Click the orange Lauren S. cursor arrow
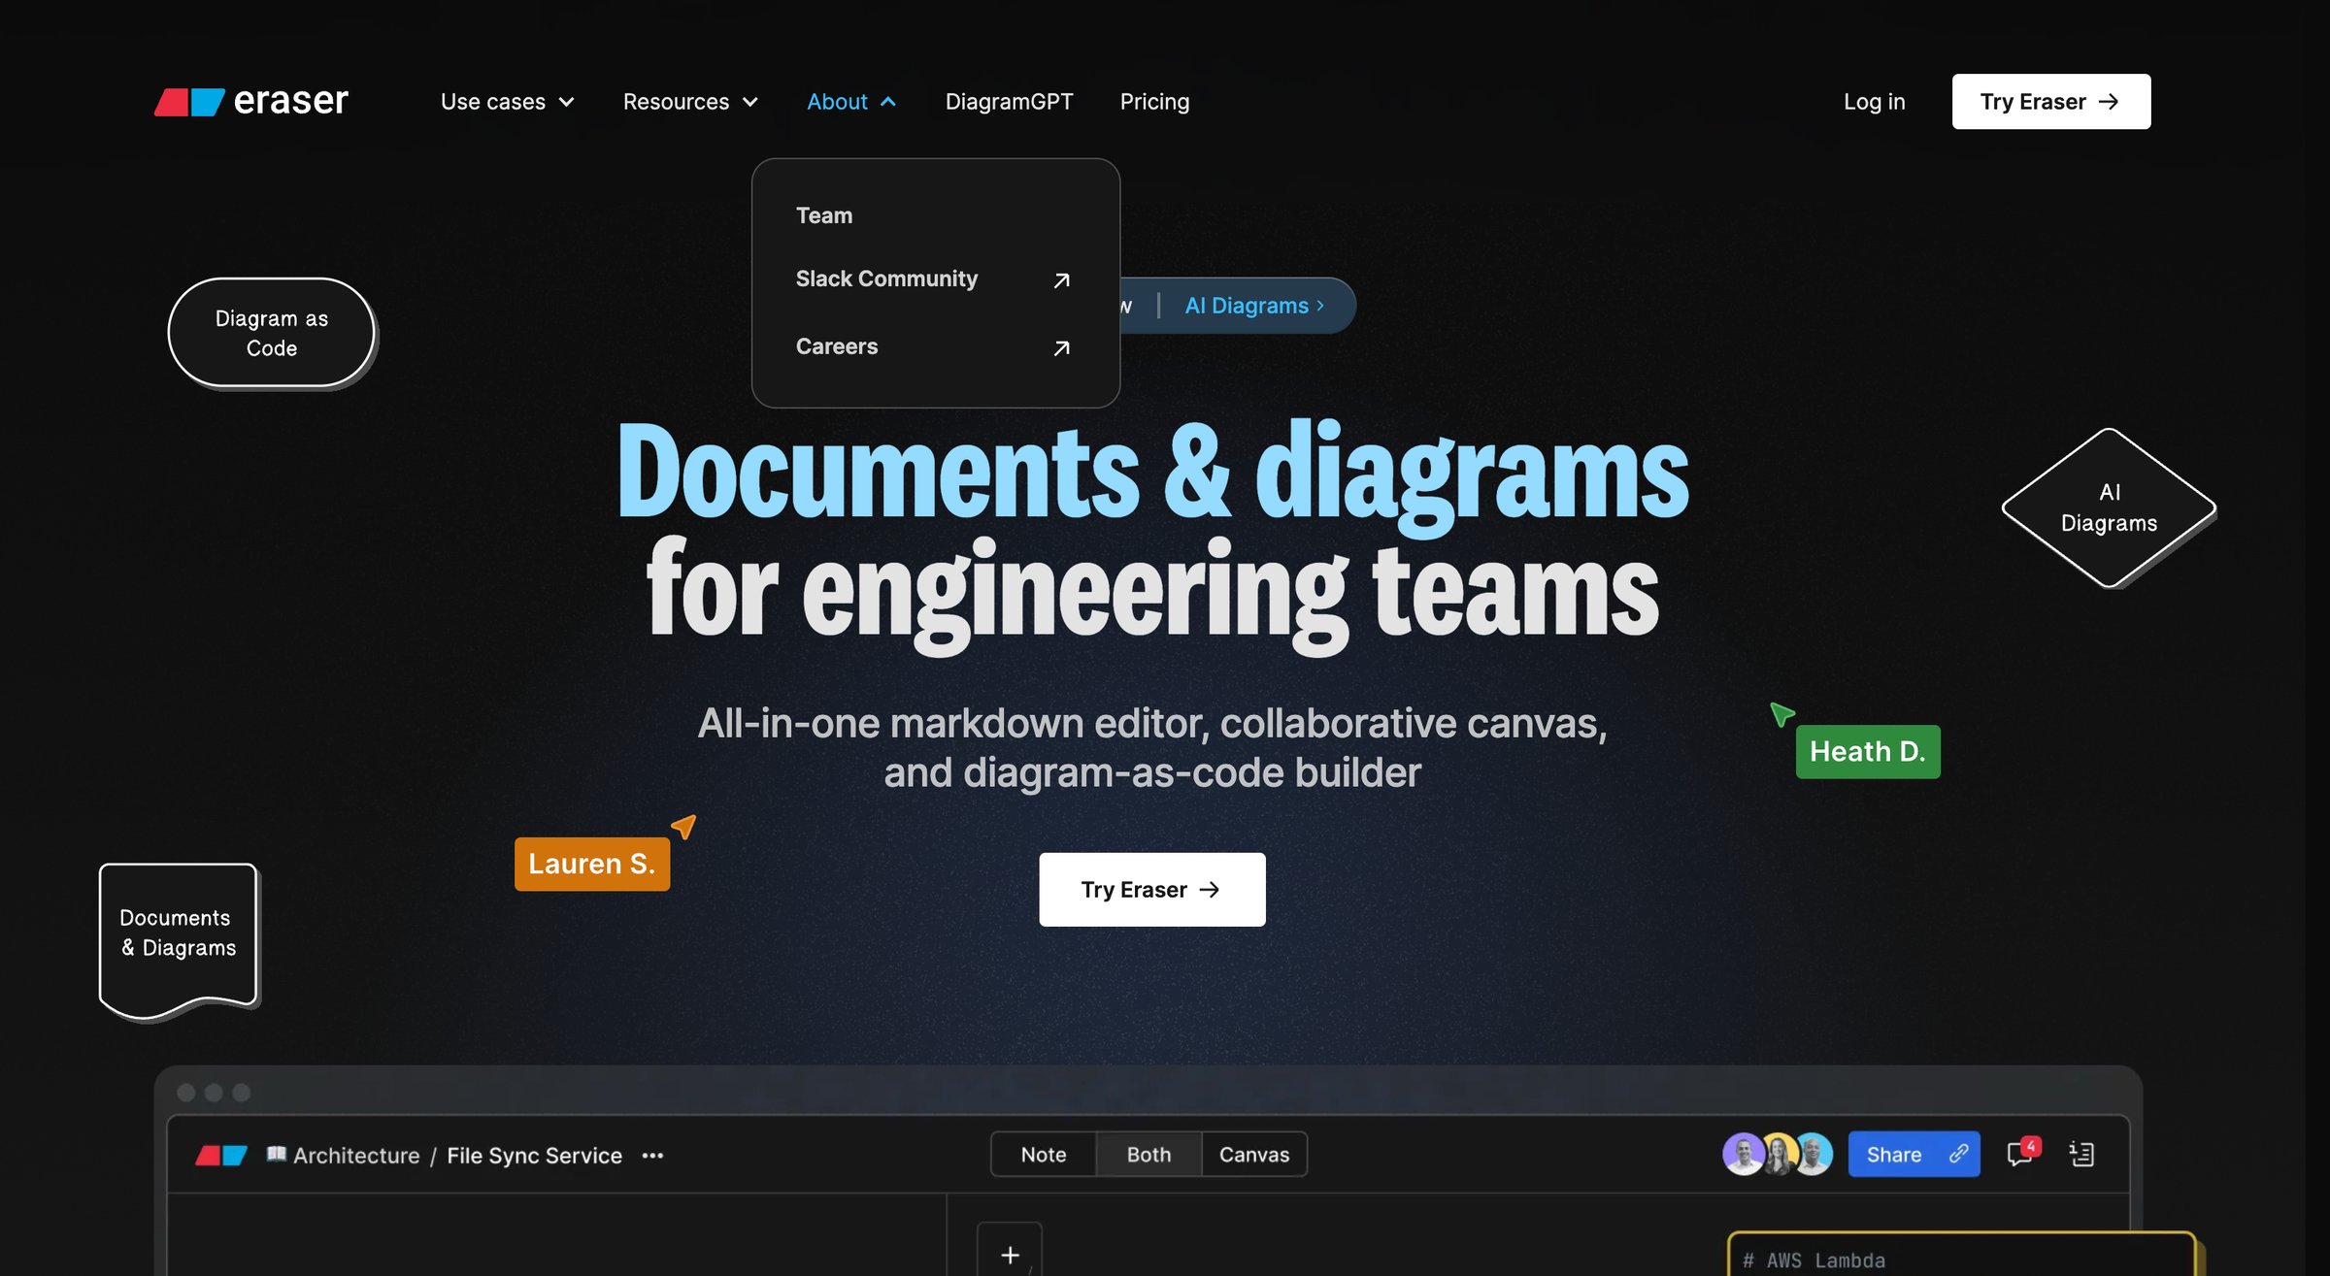 pos(684,826)
